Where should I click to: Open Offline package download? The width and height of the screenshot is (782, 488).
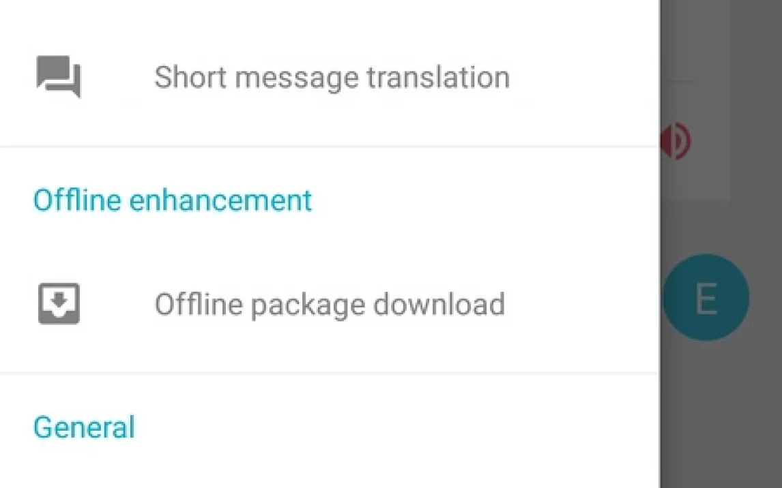(330, 304)
